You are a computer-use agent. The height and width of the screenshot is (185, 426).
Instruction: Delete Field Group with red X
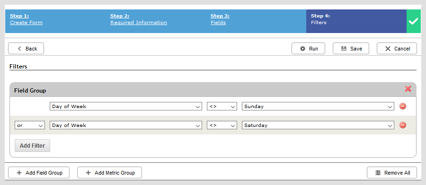pyautogui.click(x=408, y=89)
